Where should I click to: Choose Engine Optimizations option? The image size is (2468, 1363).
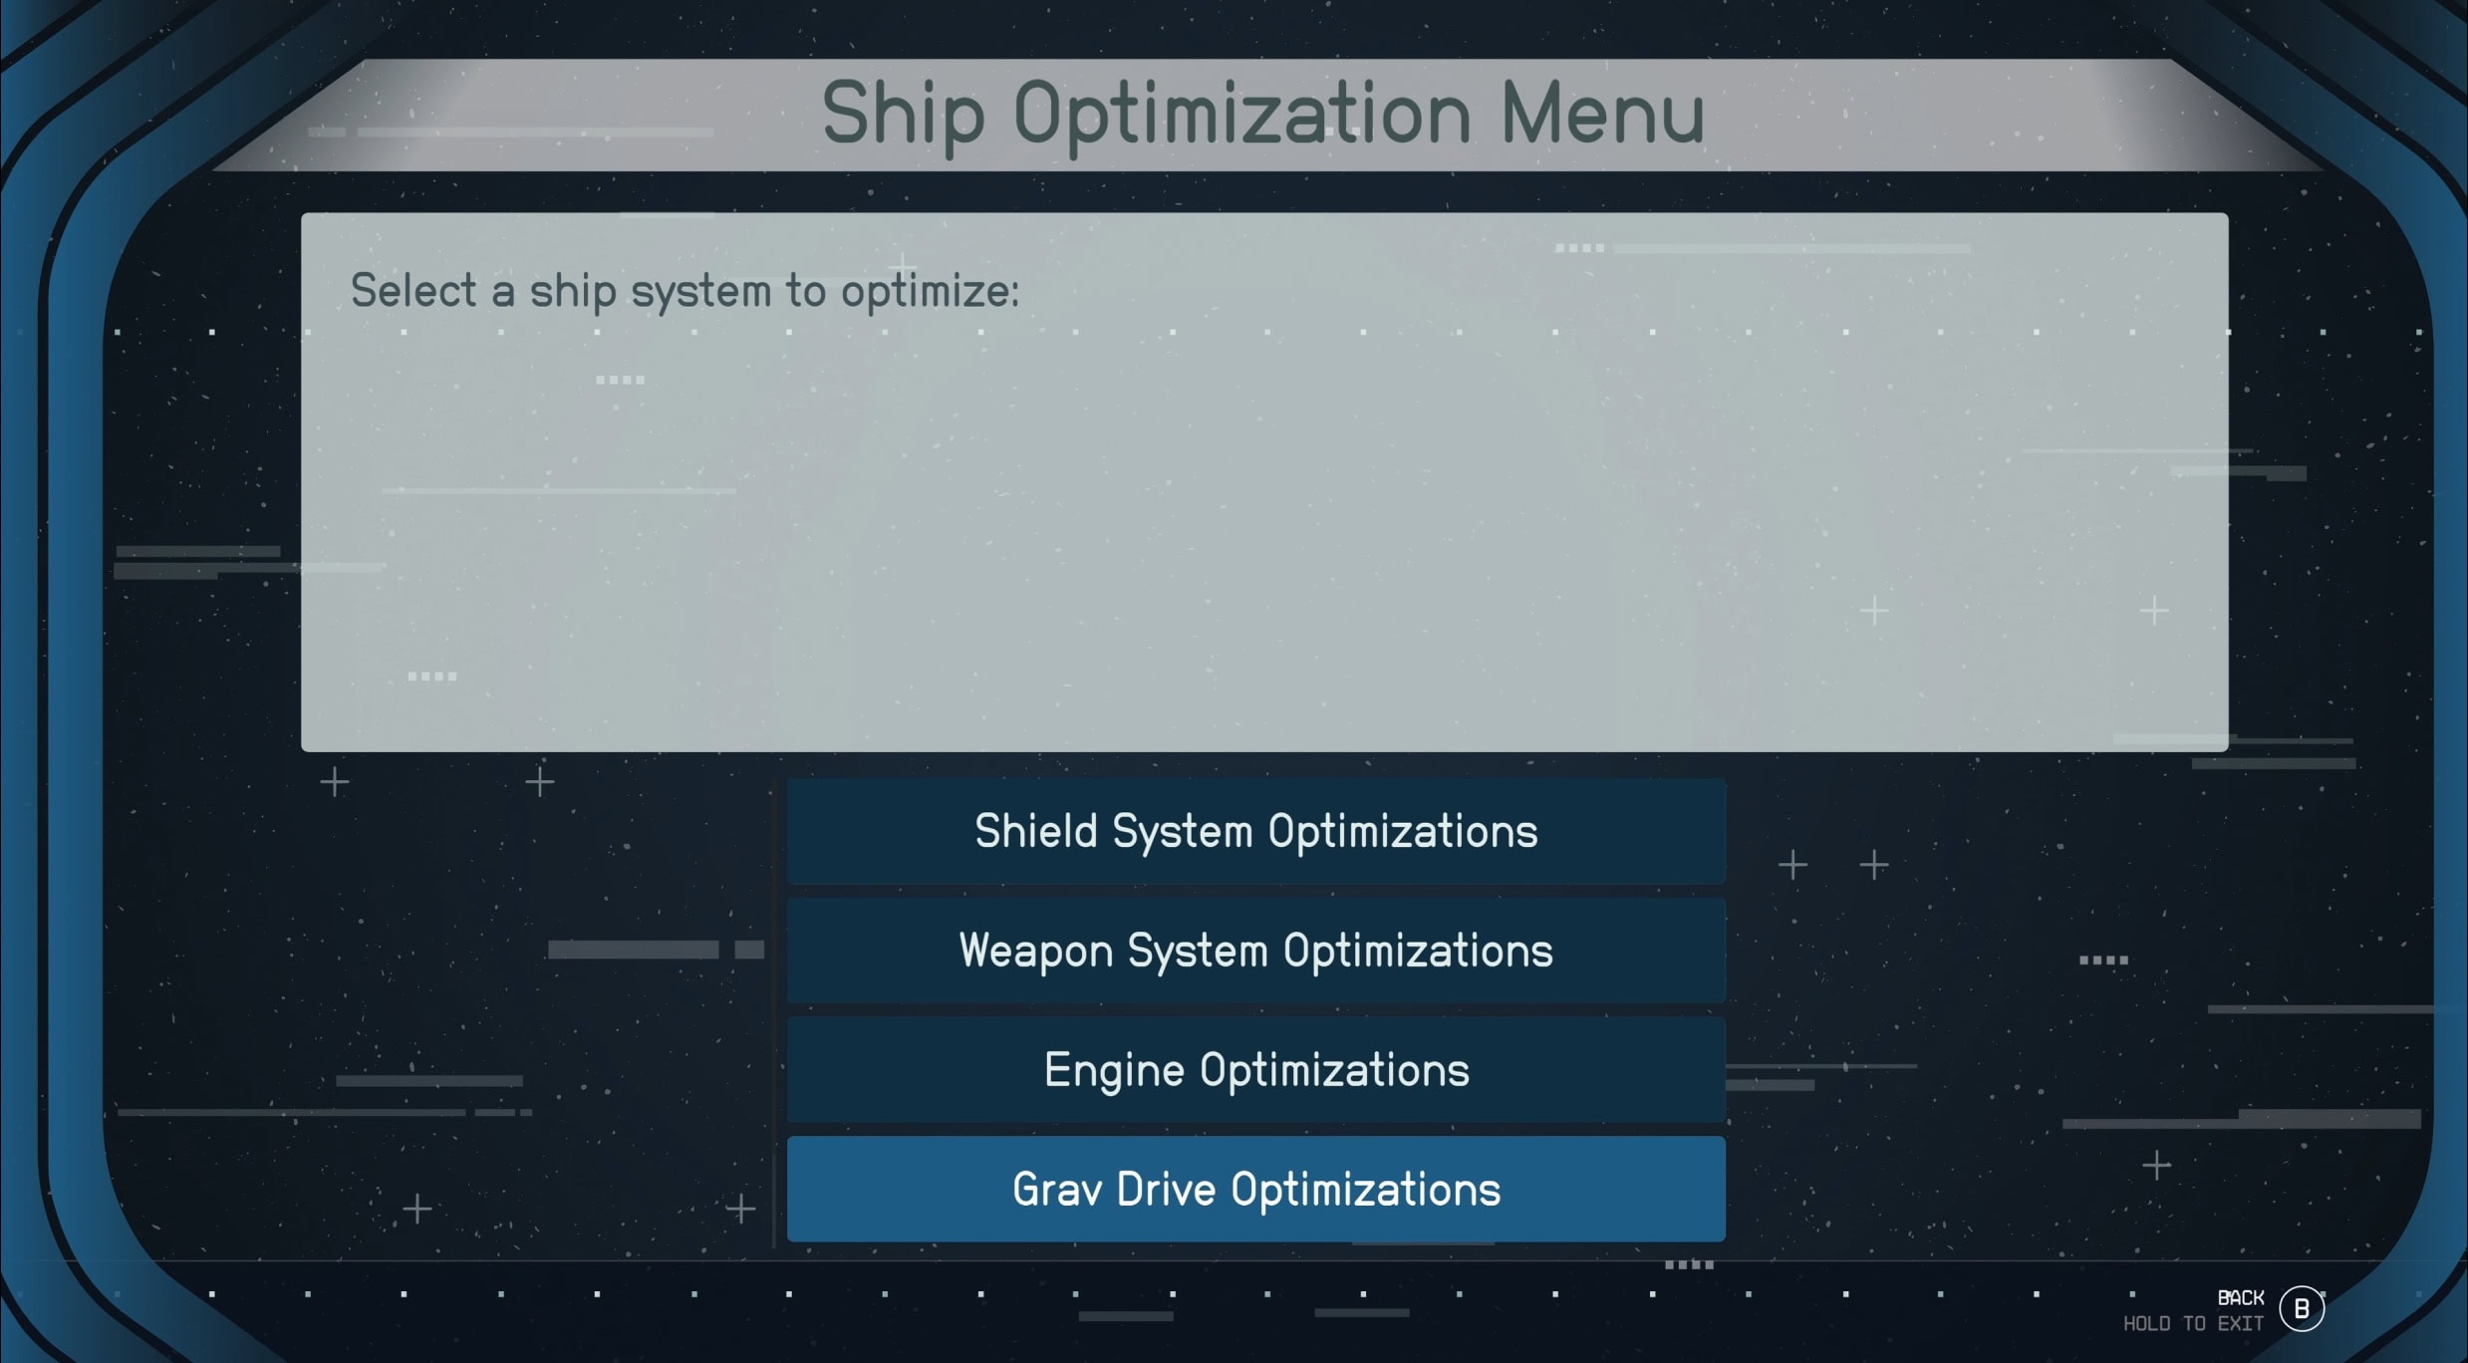[x=1255, y=1070]
